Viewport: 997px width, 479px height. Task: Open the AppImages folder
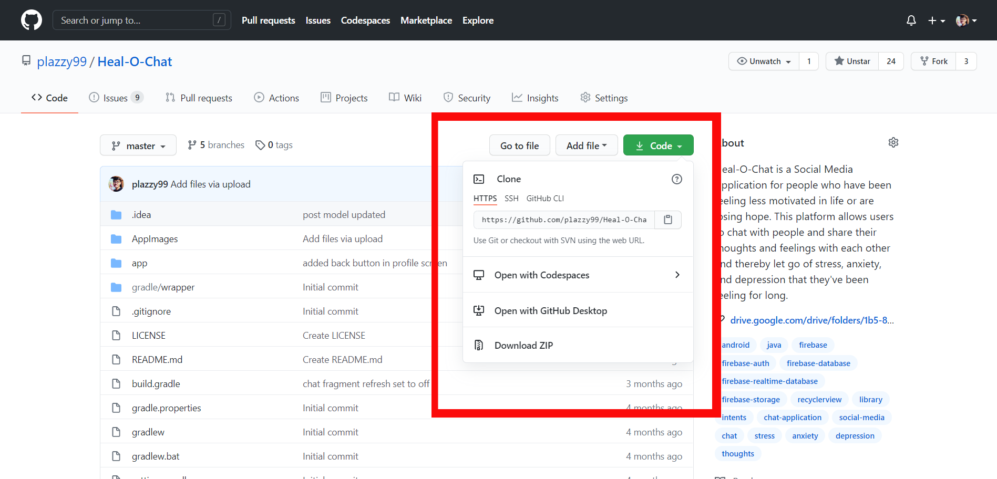[155, 239]
